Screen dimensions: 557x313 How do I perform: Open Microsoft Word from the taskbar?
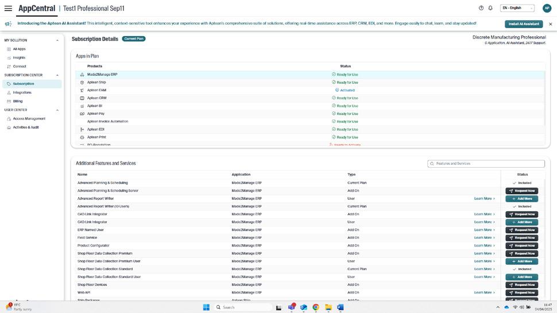[341, 307]
